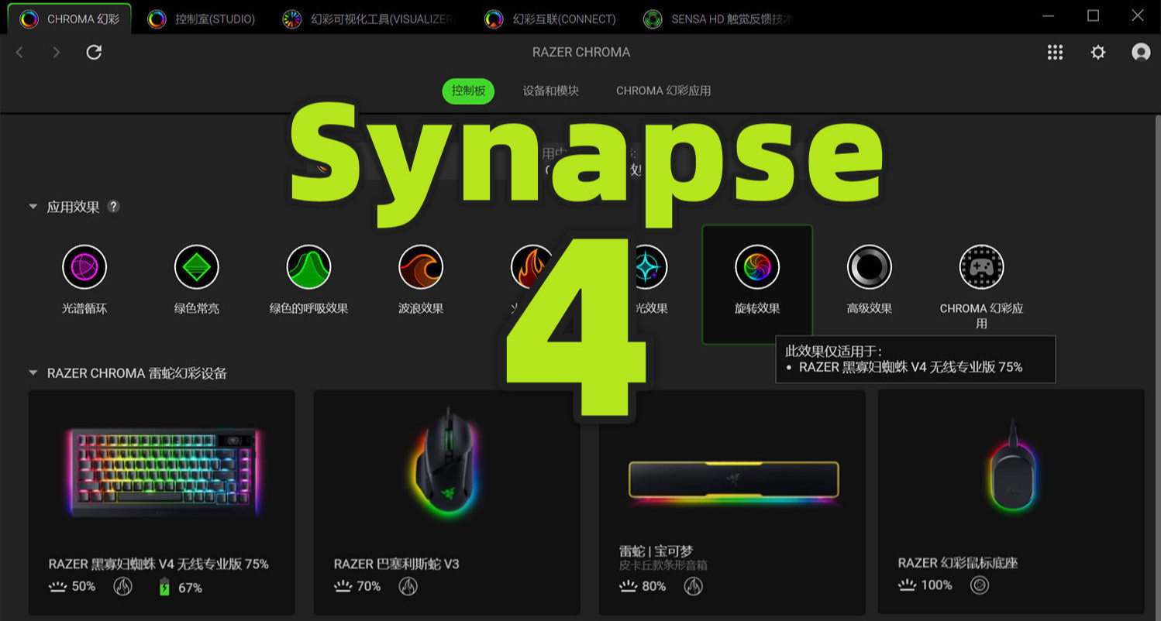The image size is (1161, 621).
Task: Open the 幻彩互联(CONNECT) tab
Action: [x=550, y=19]
